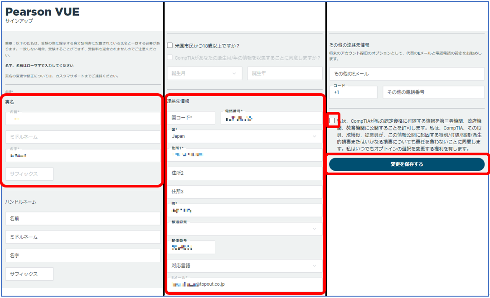Click the その他の電話番号 field
The height and width of the screenshot is (298, 490).
(x=434, y=92)
